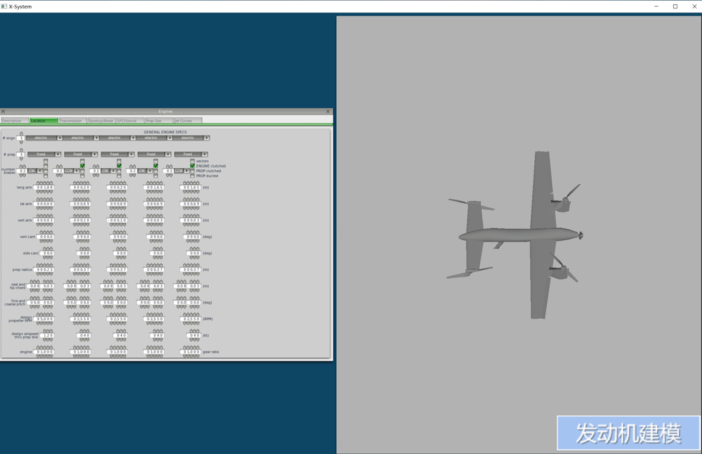The image size is (702, 454).
Task: Uncheck the ENGINE clutched checkbox
Action: 192,166
